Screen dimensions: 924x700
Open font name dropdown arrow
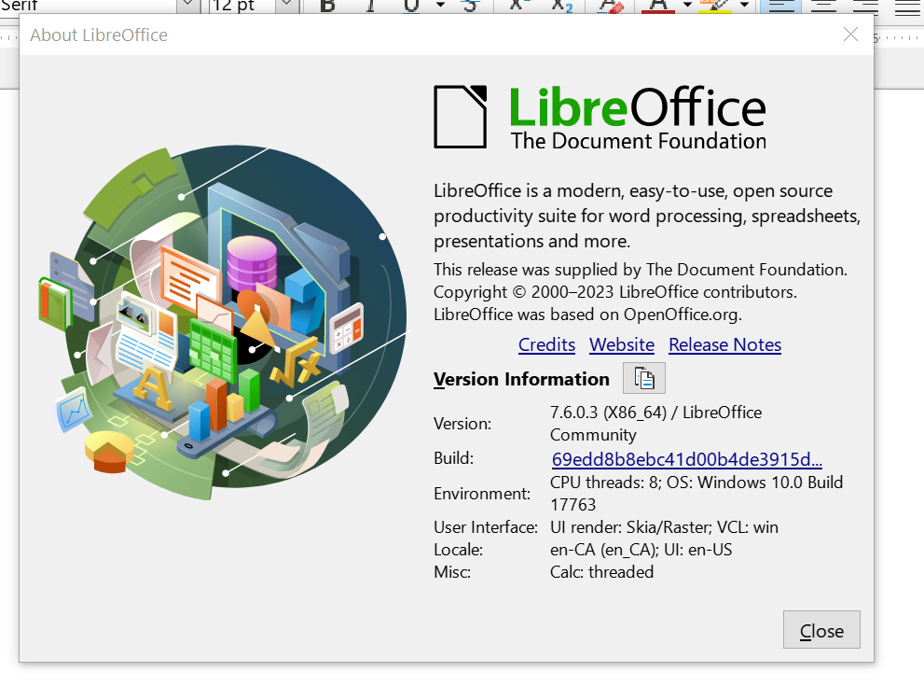187,6
